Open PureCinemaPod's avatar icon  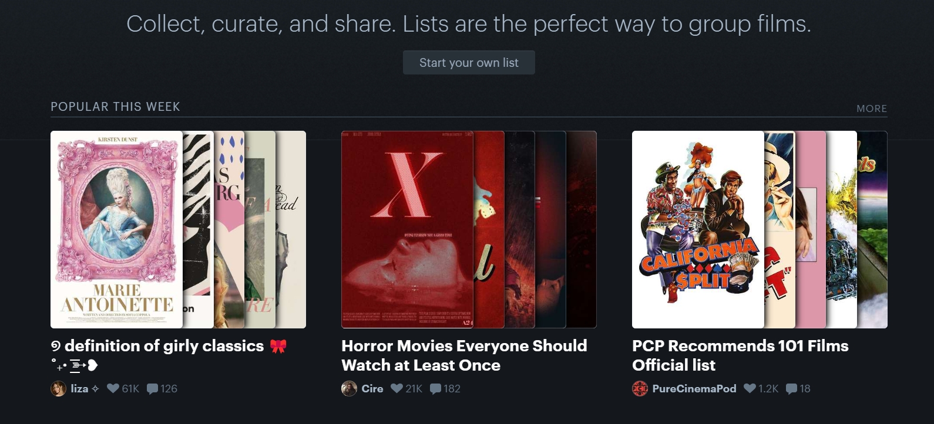[640, 389]
